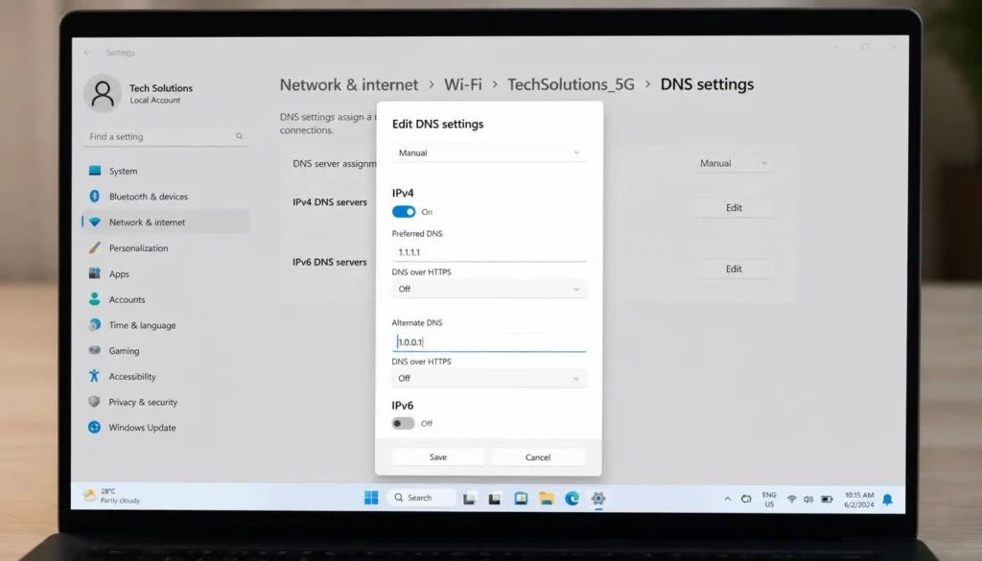
Task: Click the 10:15 AM clock in taskbar
Action: pyautogui.click(x=858, y=499)
